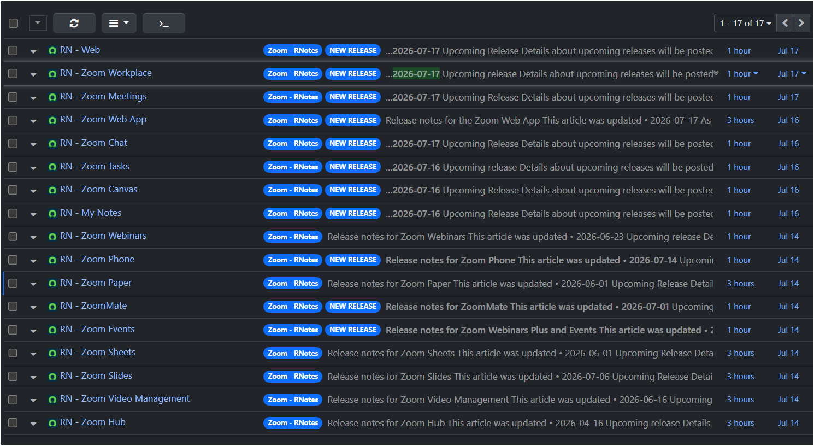Click the green status icon for Zoom Slides
Image resolution: width=814 pixels, height=446 pixels.
(x=52, y=377)
